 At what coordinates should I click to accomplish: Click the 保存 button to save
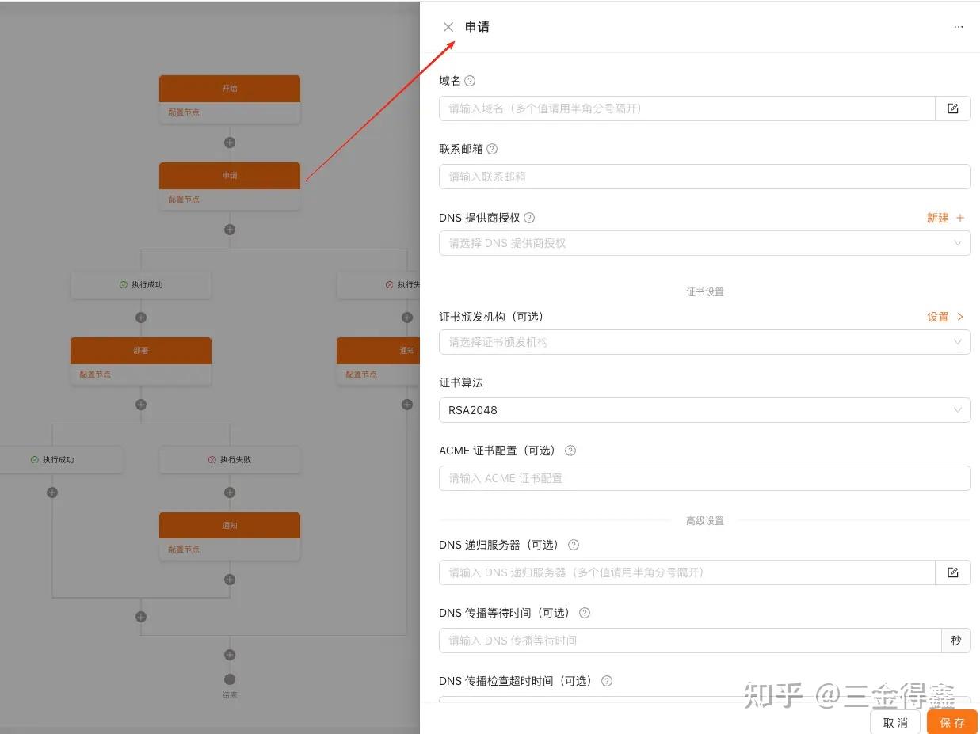[951, 722]
